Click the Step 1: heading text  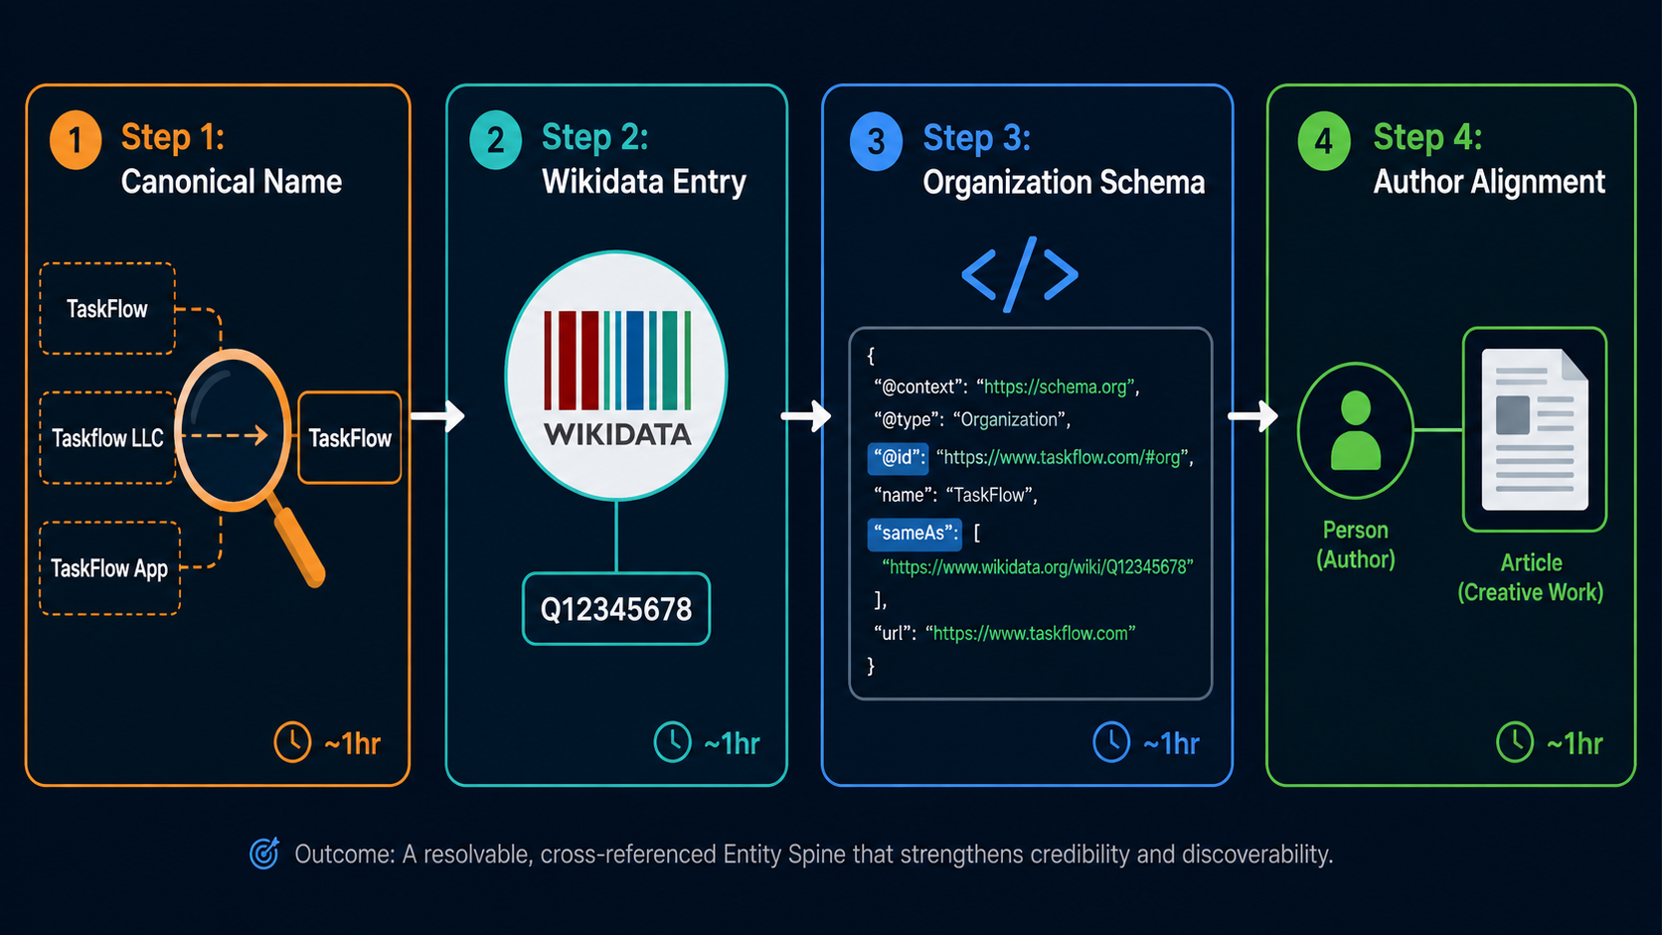[x=173, y=137]
